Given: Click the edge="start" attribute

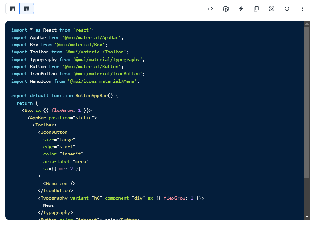Looking at the screenshot, I should tap(59, 147).
